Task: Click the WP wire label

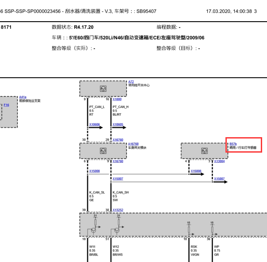Action: pos(217,247)
